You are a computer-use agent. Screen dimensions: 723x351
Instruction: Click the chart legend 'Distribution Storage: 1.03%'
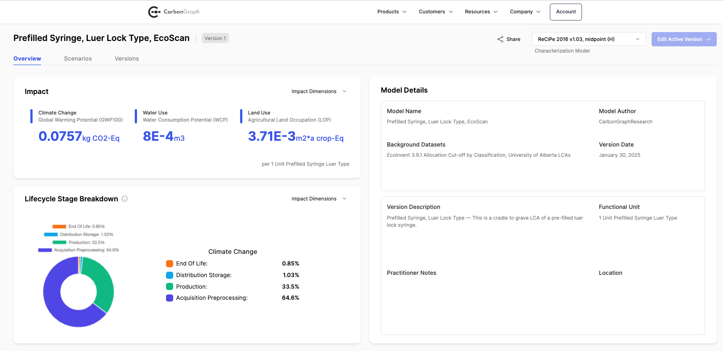79,234
